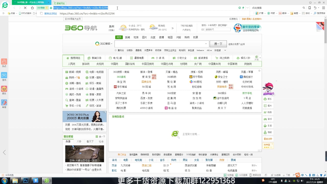Open 京东商城 link

click(120, 87)
